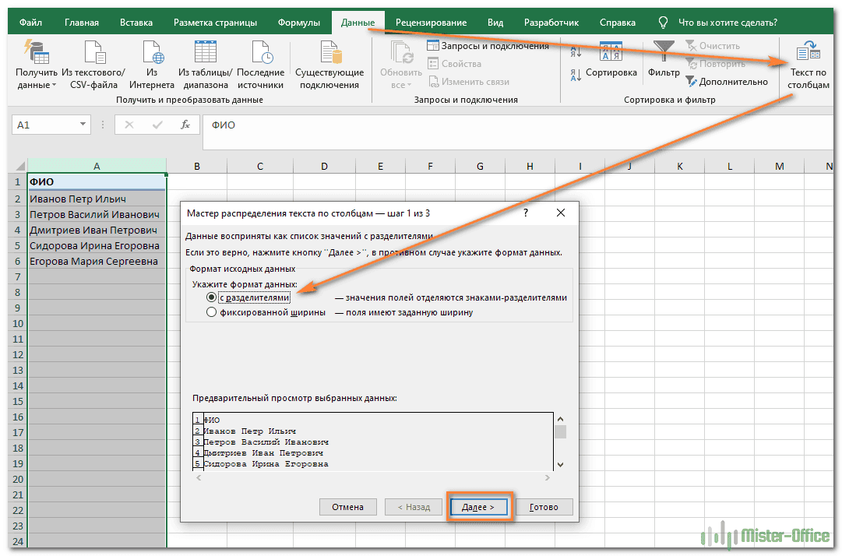The height and width of the screenshot is (556, 842).
Task: Open Recent Sources (Последние источники) icon
Action: [x=261, y=51]
